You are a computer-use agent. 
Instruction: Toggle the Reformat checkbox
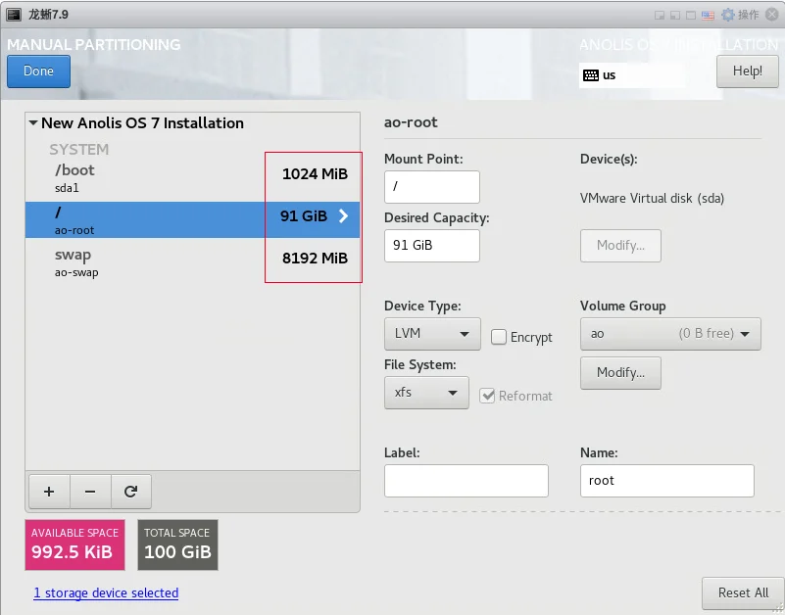coord(487,396)
